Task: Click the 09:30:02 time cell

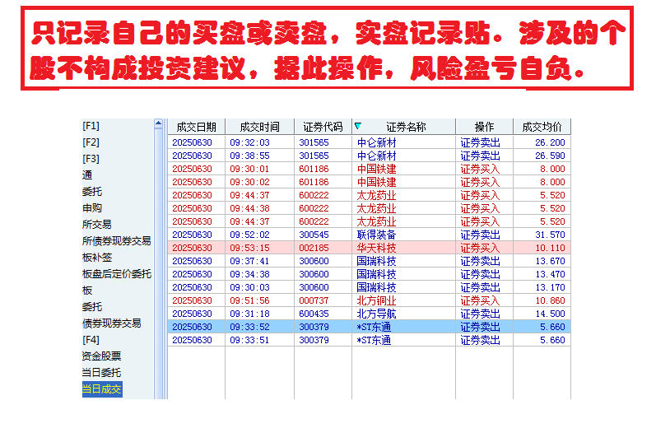Action: tap(249, 182)
